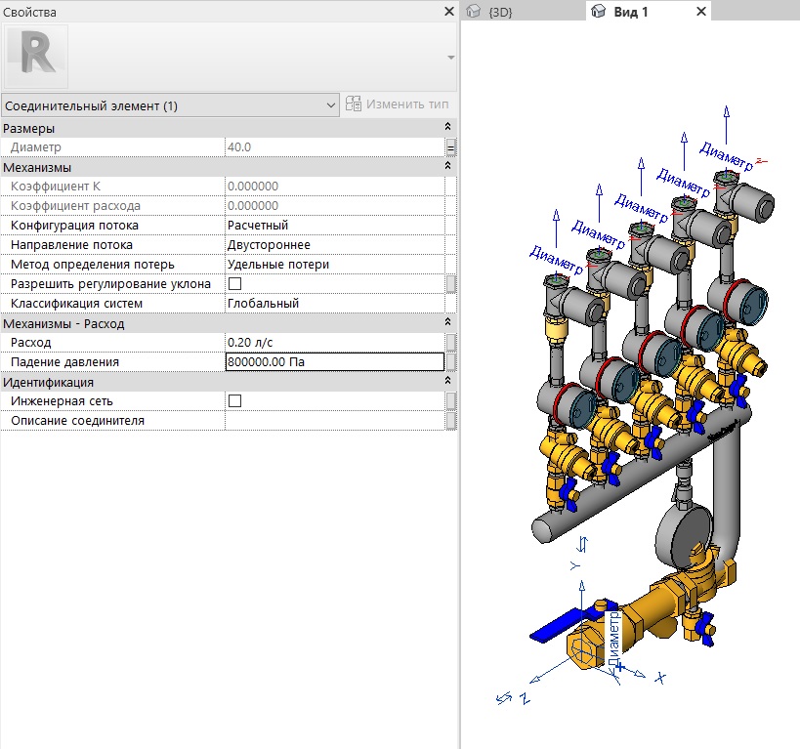Click associate parameter button for 'Диаметр'
The image size is (800, 749).
click(450, 147)
